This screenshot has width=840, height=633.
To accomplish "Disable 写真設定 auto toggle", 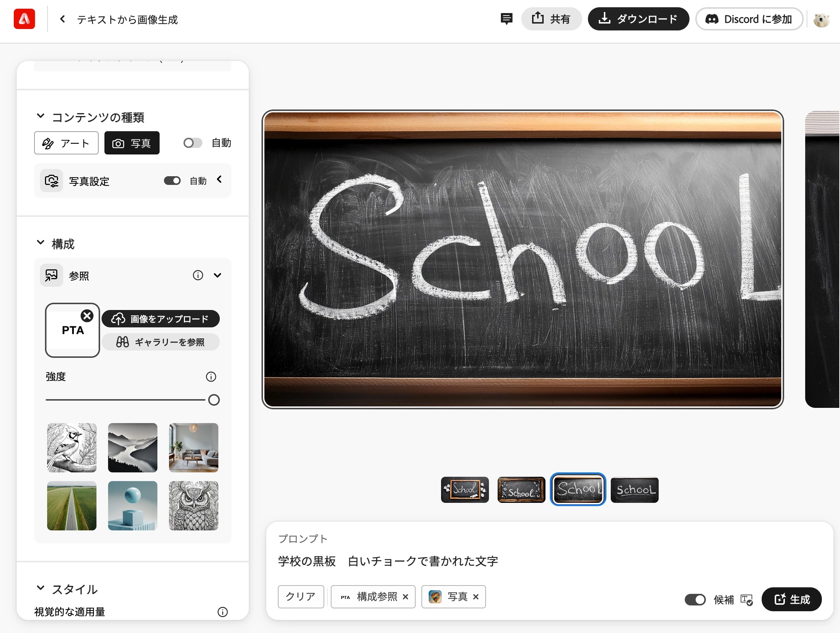I will 172,181.
